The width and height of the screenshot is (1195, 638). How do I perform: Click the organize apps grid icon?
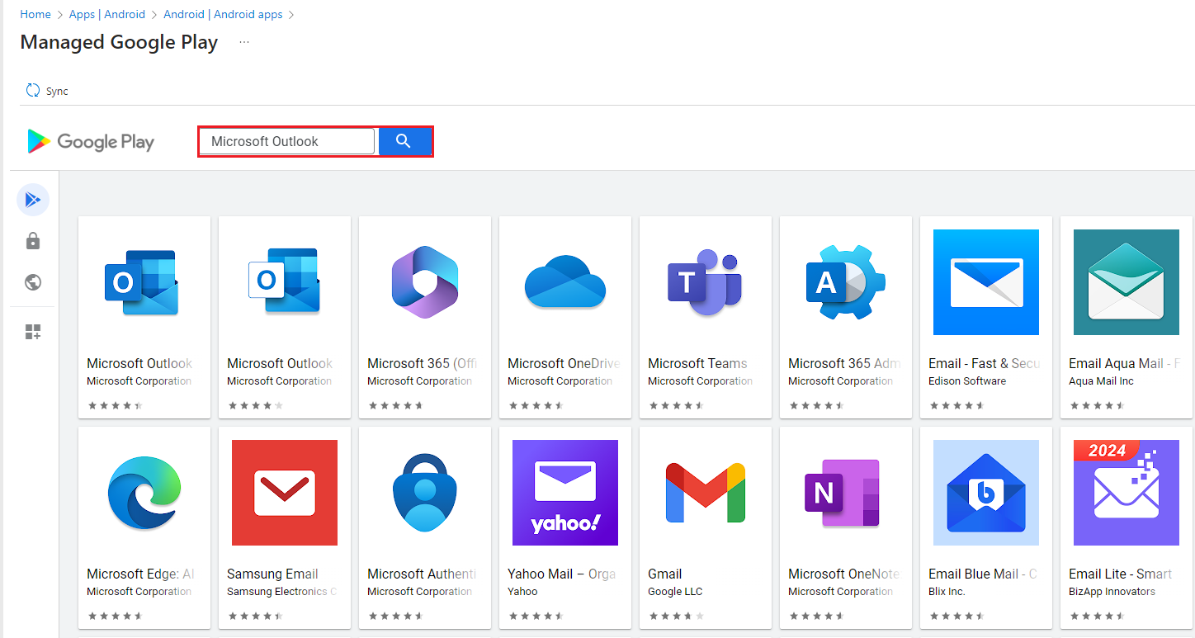[x=33, y=331]
